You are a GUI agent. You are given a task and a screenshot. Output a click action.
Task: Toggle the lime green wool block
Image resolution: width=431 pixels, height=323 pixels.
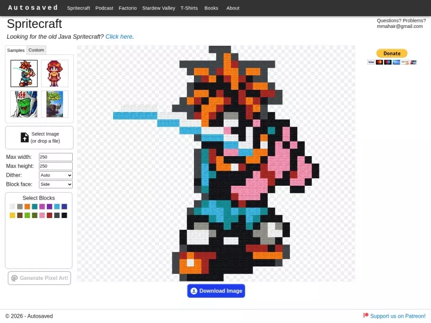[x=27, y=215]
